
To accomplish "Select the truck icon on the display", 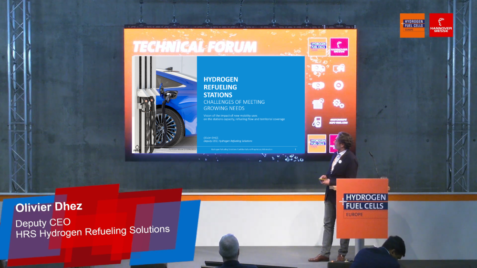I will [318, 68].
